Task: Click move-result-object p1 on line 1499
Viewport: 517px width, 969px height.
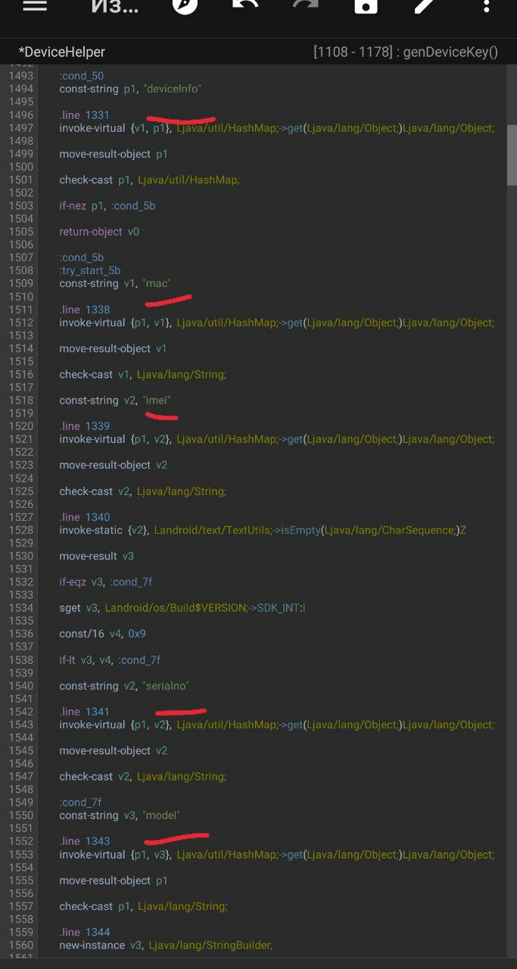Action: coord(114,154)
